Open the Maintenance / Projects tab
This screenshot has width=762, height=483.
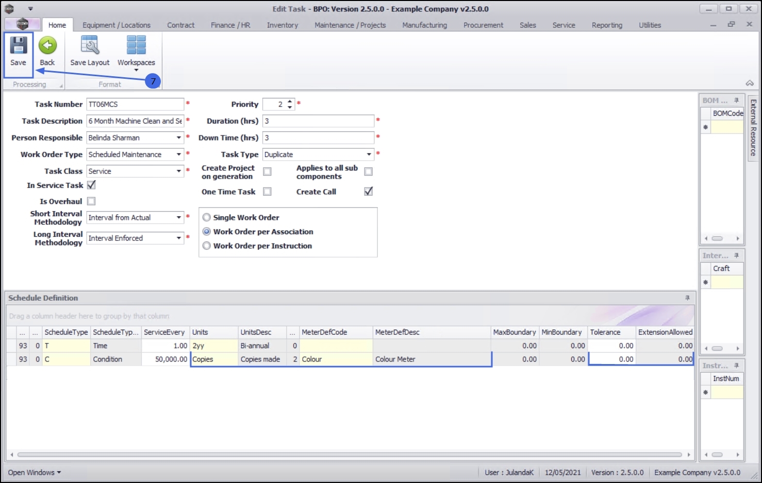click(x=350, y=25)
